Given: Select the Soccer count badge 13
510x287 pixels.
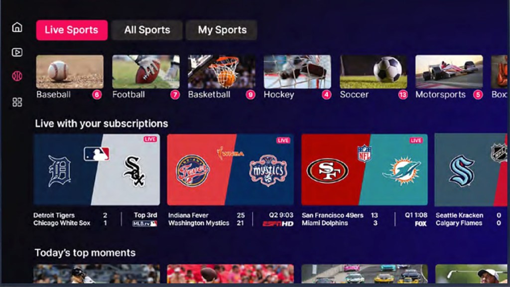Looking at the screenshot, I should [402, 95].
